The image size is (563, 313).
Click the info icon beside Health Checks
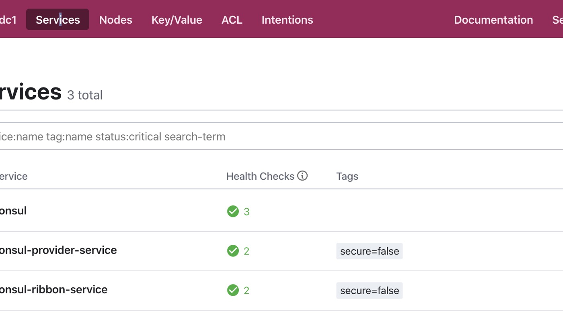coord(302,176)
